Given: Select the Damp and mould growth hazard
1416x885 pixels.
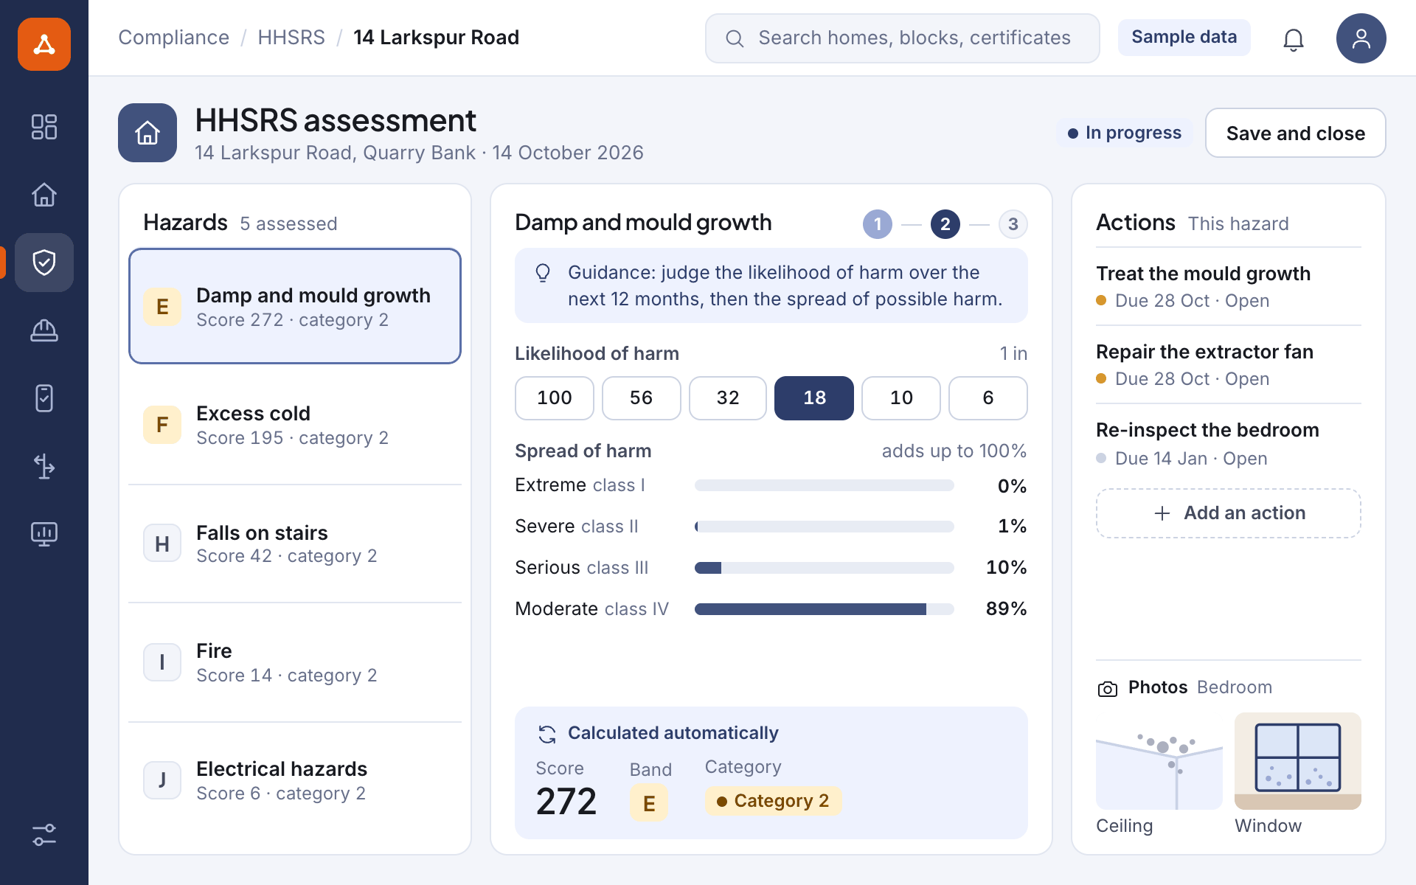Looking at the screenshot, I should (295, 306).
